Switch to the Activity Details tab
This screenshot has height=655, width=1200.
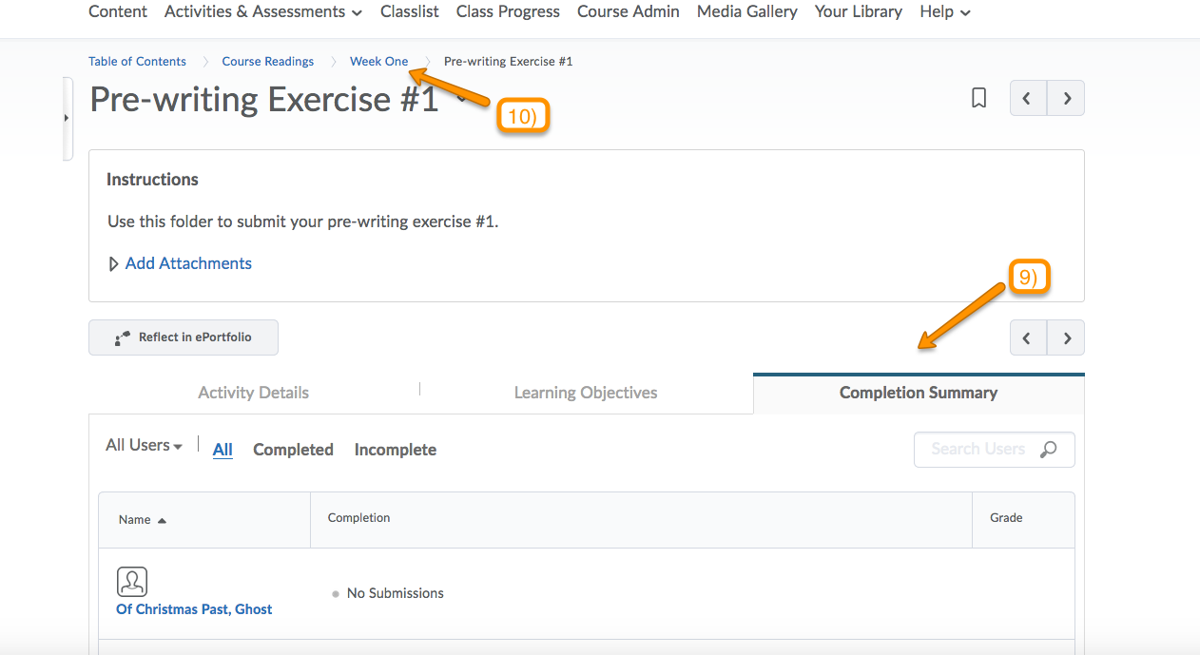(253, 392)
